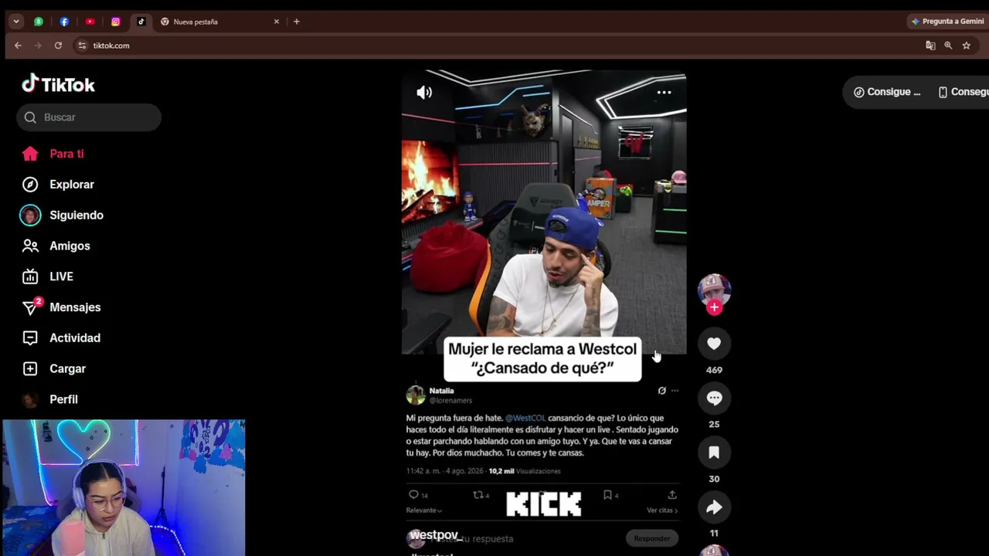Open the Google Translate page icon
Screen dimensions: 989x556
pos(930,46)
